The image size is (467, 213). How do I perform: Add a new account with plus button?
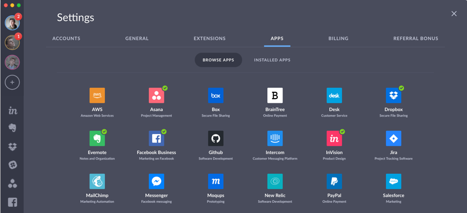(x=12, y=83)
